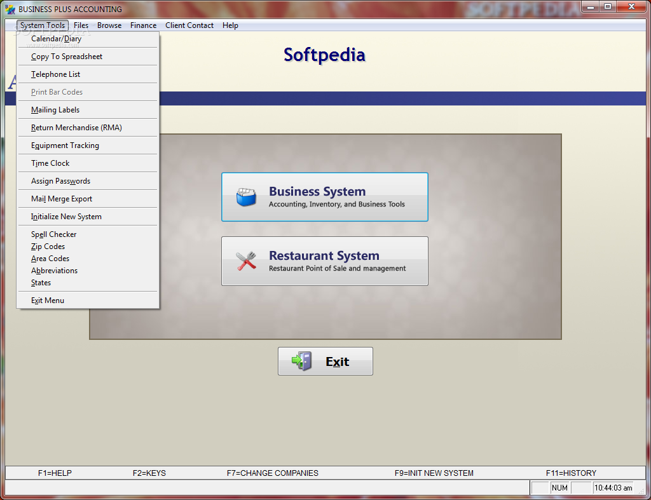Select Calendar/Diary from the menu
Screen dimensions: 651x500
tap(88, 39)
